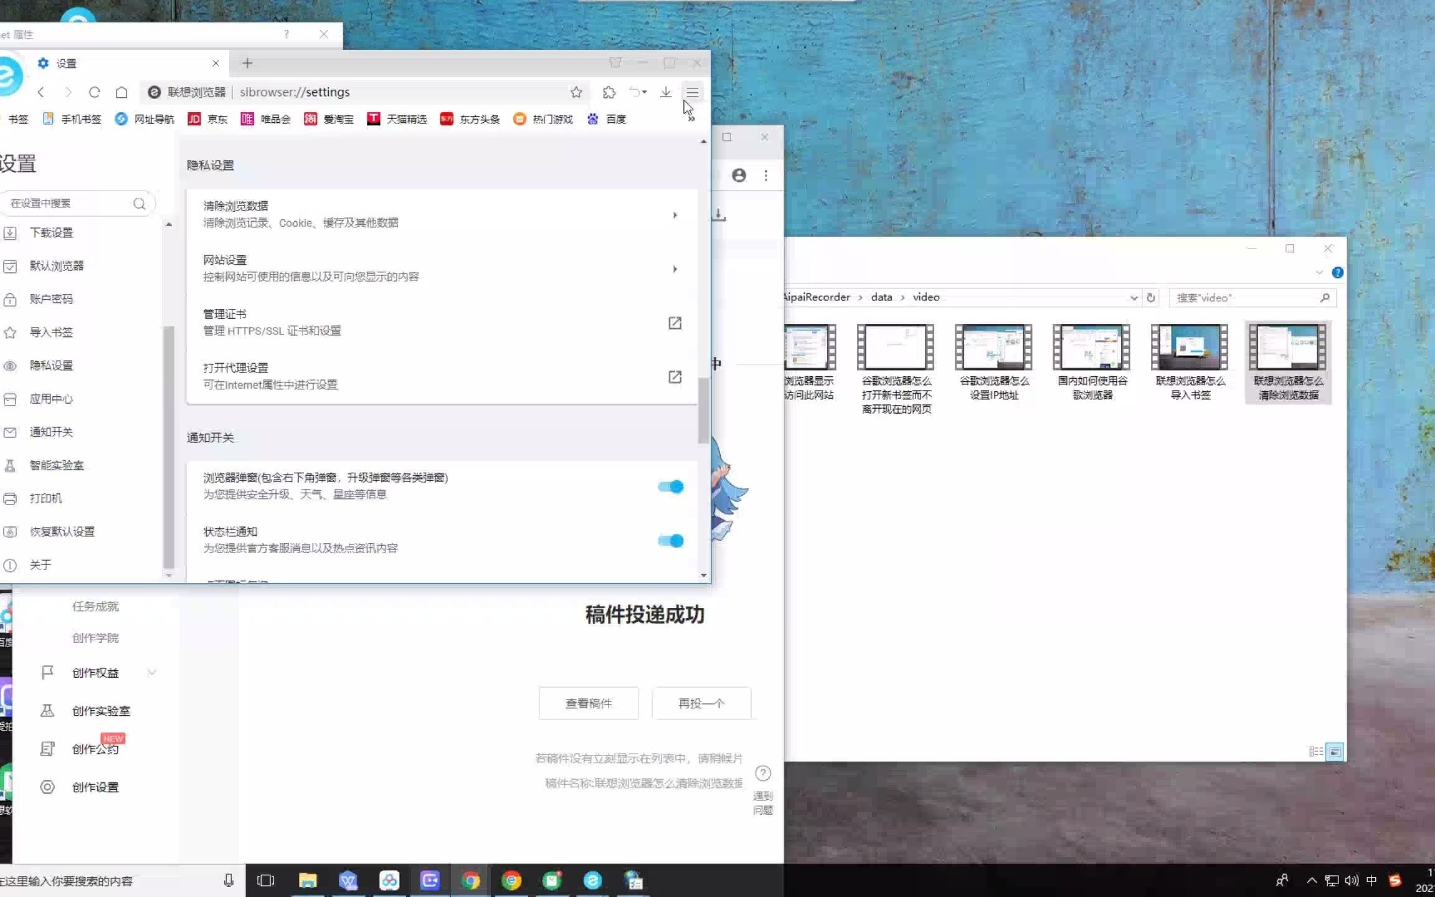
Task: Select 通知开关 in settings sidebar
Action: point(51,432)
